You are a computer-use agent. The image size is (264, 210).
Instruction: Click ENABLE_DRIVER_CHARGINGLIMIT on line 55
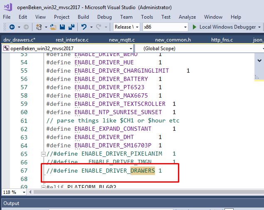[x=121, y=71]
